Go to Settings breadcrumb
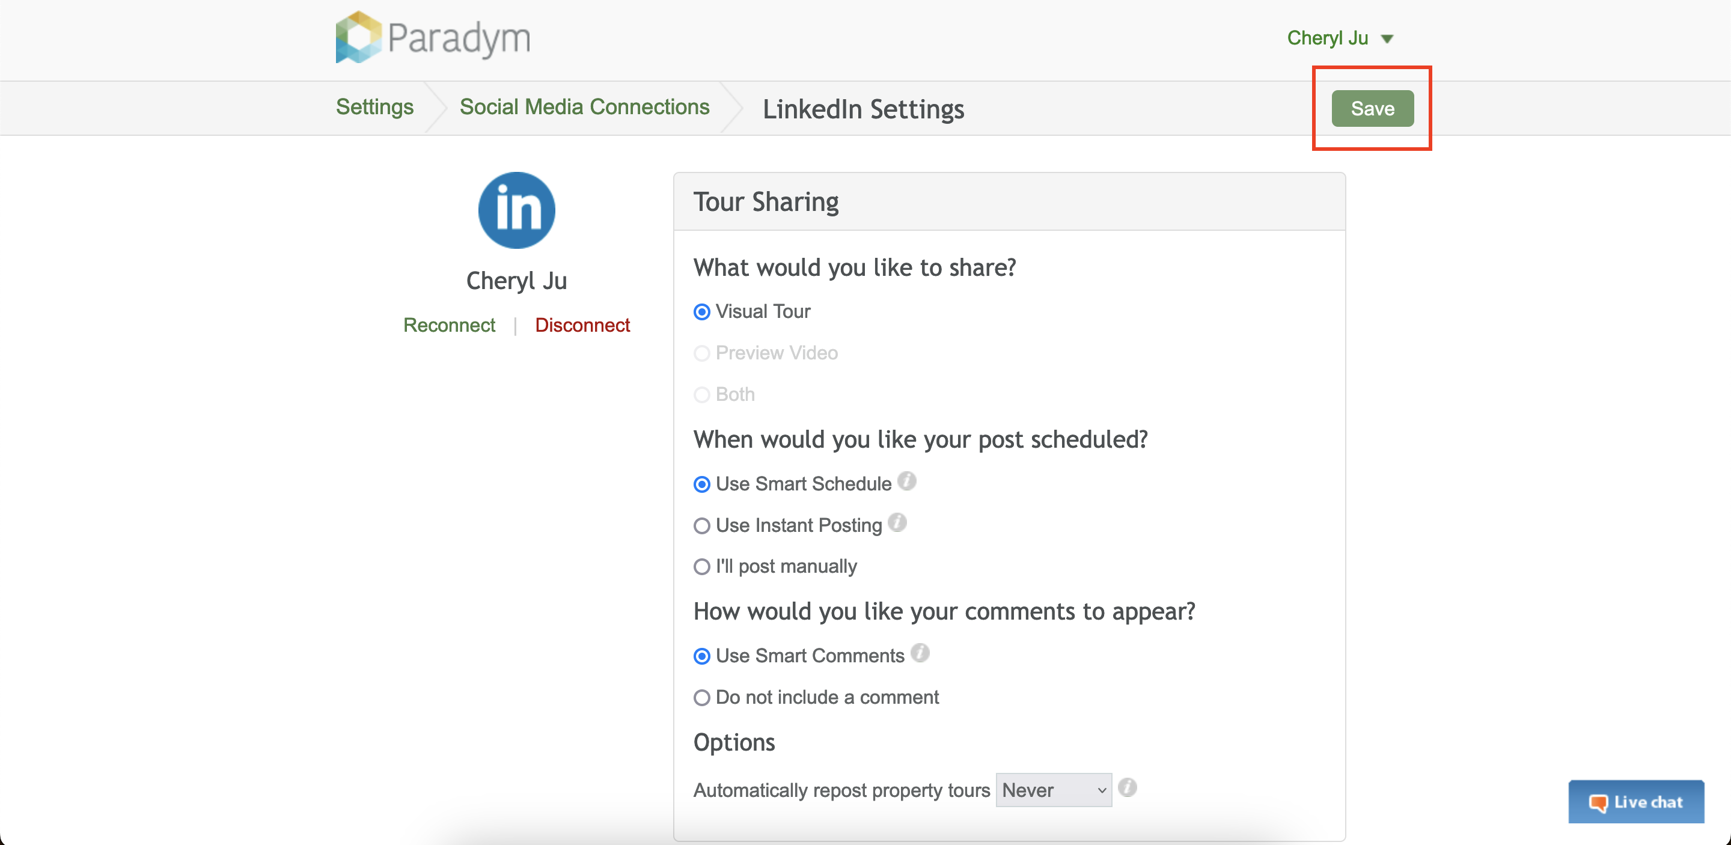 pos(374,107)
